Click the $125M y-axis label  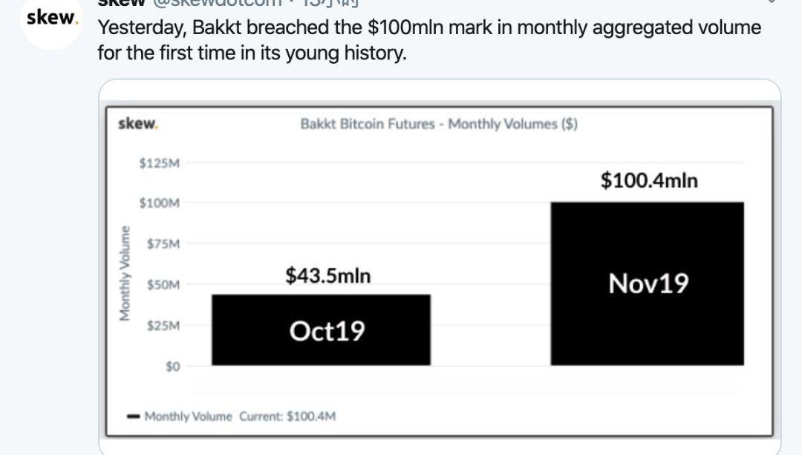160,163
